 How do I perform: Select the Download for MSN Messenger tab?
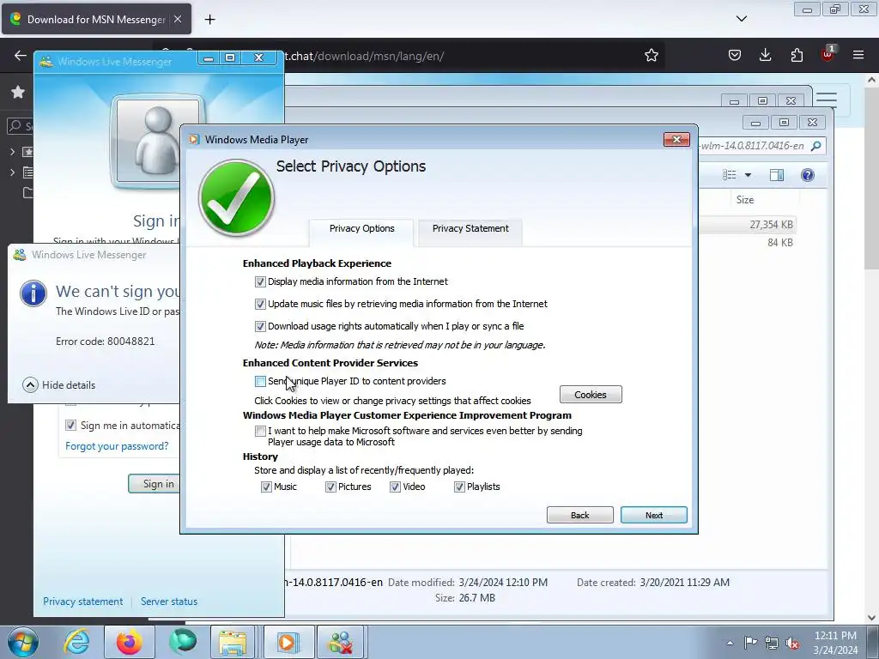pyautogui.click(x=96, y=19)
